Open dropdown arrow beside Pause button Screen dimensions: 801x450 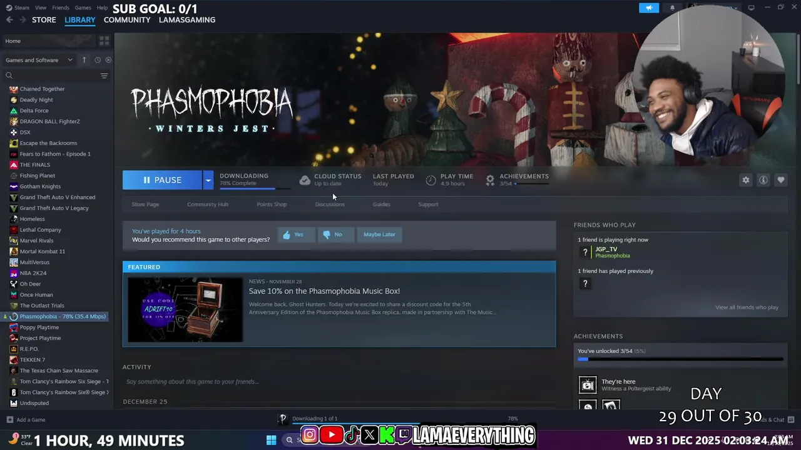pyautogui.click(x=208, y=180)
